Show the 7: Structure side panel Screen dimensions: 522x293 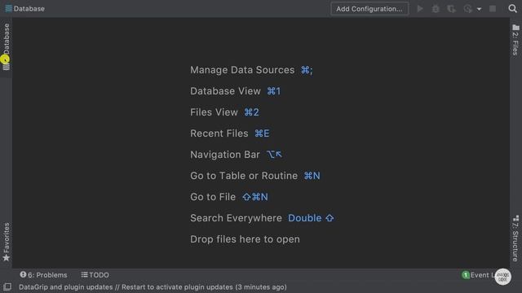[x=515, y=238]
